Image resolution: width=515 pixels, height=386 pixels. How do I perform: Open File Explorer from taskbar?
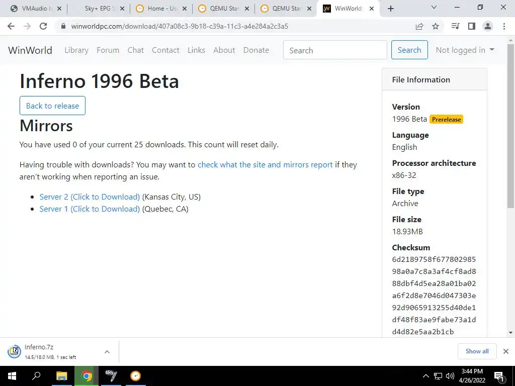coord(61,376)
